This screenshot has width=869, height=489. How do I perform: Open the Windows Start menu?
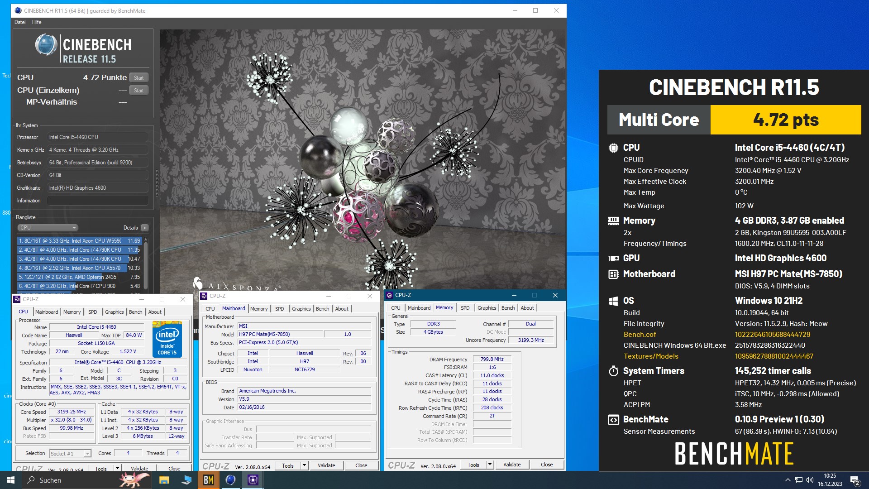point(11,480)
